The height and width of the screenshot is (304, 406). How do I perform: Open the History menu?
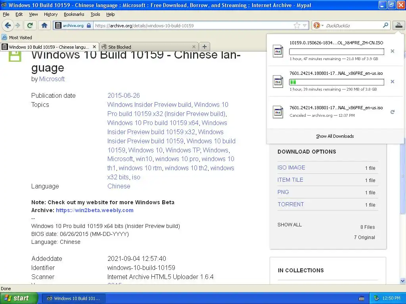click(x=50, y=14)
